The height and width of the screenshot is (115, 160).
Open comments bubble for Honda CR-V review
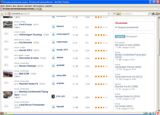[x=74, y=51]
